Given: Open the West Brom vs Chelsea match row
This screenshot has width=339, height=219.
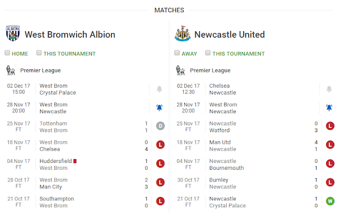Looking at the screenshot, I should [x=79, y=145].
